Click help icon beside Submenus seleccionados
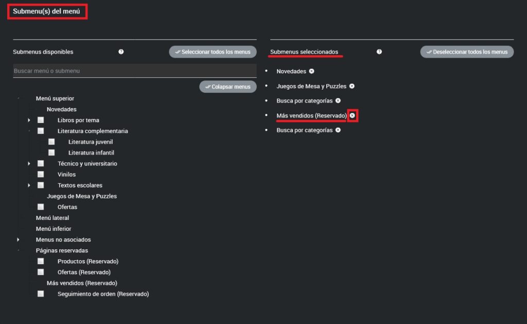Screen dimensions: 527x324 (x=379, y=52)
